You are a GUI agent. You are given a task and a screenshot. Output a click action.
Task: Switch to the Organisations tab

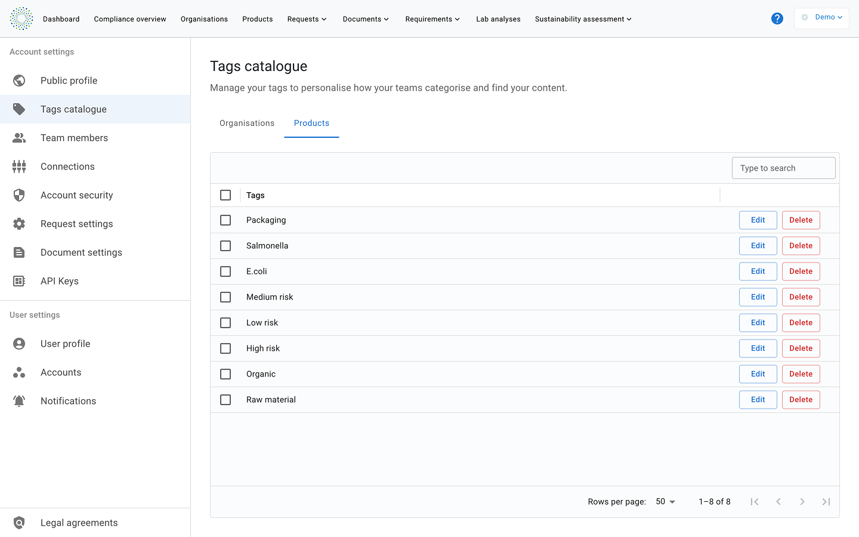click(x=247, y=124)
